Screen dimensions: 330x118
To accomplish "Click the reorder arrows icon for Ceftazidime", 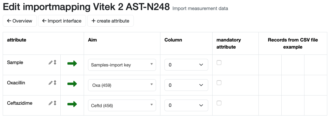I will point(55,103).
